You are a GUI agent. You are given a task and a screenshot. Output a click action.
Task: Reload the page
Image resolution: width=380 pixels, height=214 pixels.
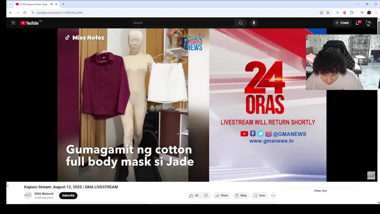(x=25, y=12)
